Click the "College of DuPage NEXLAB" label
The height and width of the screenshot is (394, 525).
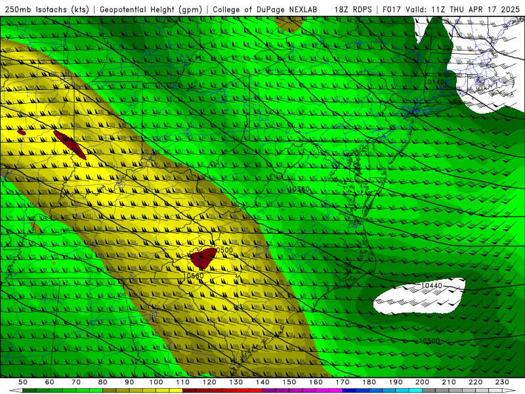coord(265,10)
